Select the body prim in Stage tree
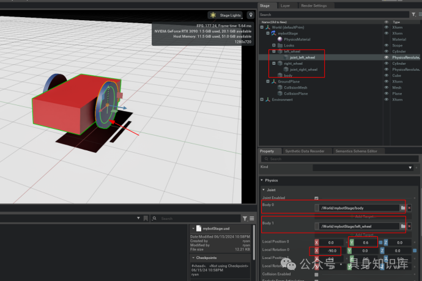Screen dimensions: 422x281 [x=287, y=76]
